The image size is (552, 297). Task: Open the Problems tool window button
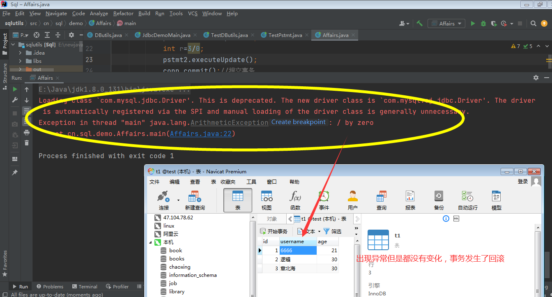pos(50,286)
